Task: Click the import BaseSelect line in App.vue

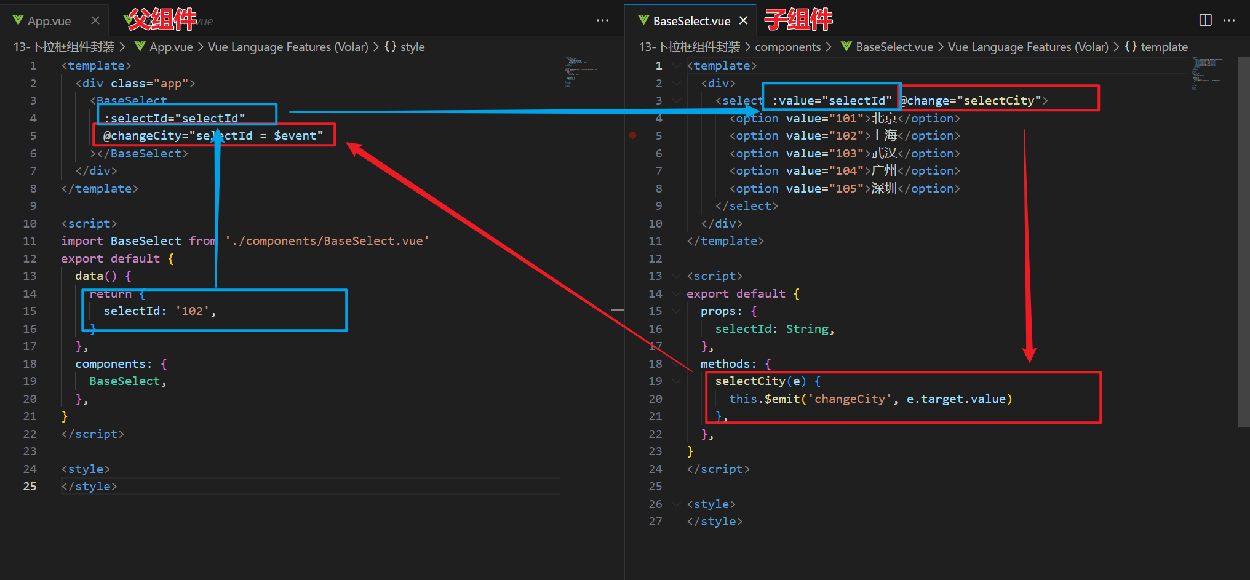Action: tap(245, 240)
